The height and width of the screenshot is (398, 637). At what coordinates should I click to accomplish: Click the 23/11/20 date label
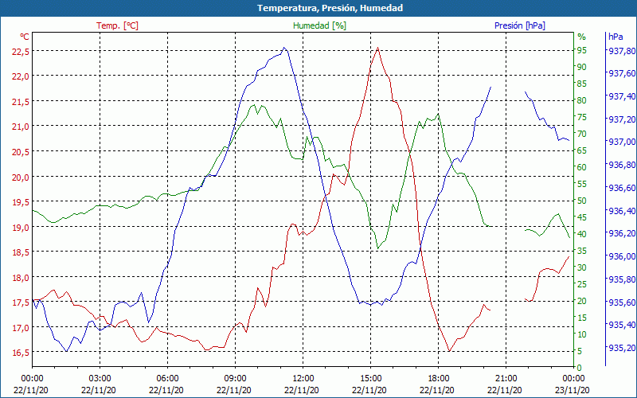point(572,390)
